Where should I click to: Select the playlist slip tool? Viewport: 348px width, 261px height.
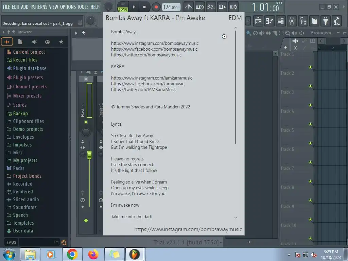coord(268,33)
